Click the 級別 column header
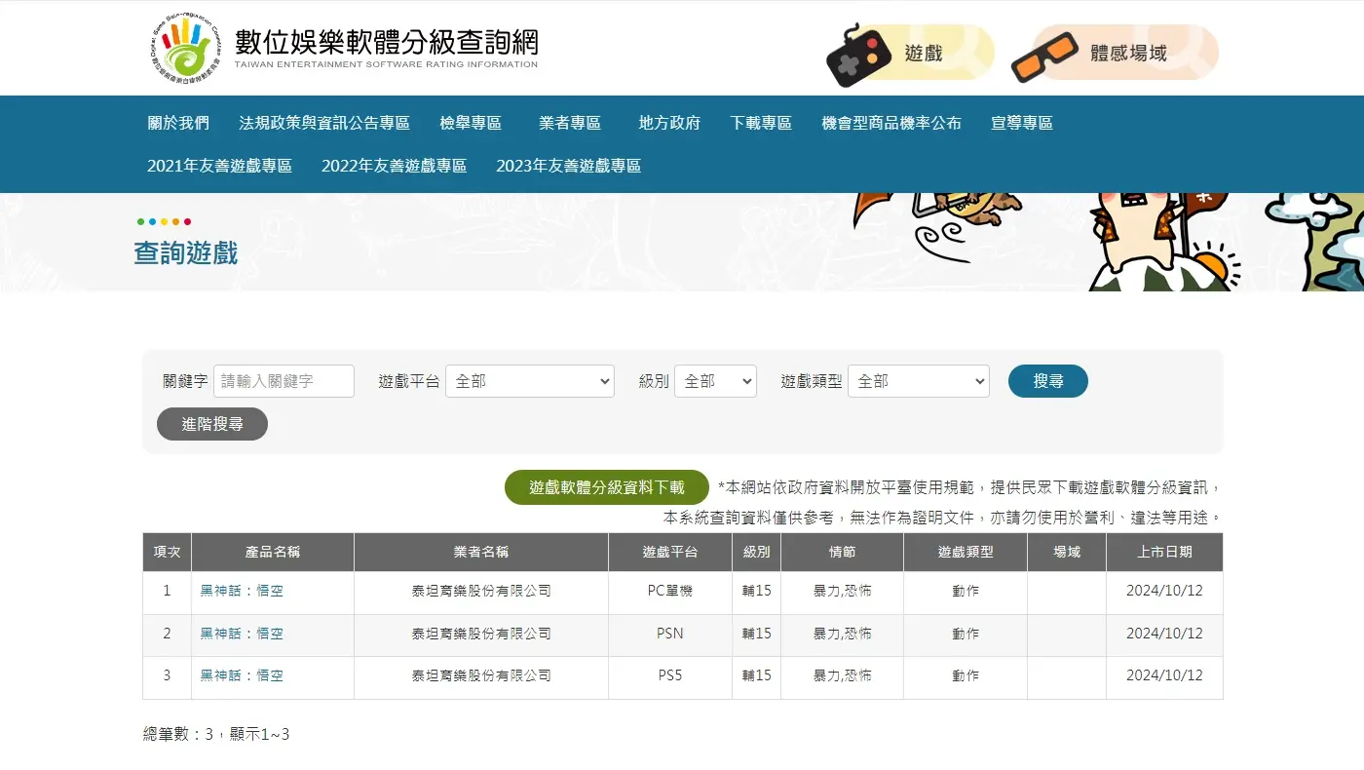The image size is (1364, 770). click(757, 552)
